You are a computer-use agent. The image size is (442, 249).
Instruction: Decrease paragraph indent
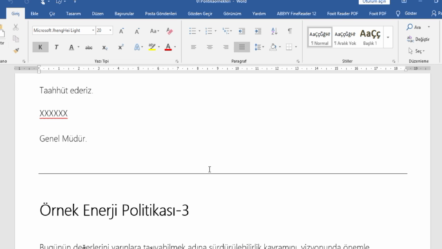pyautogui.click(x=242, y=30)
